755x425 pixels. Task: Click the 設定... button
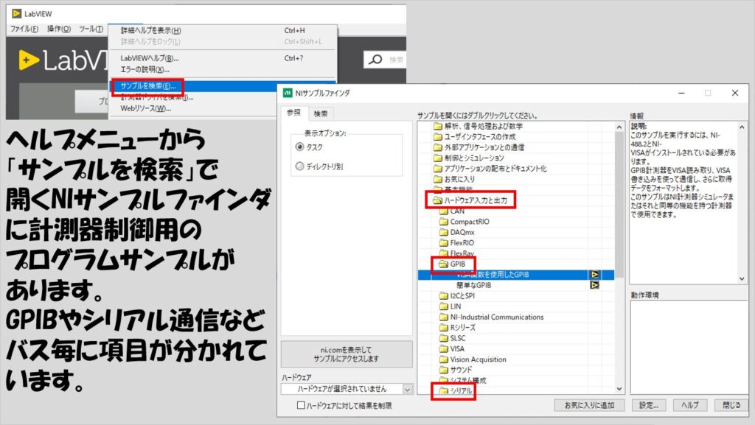648,405
